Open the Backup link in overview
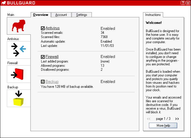191x138 pixels. 52,81
